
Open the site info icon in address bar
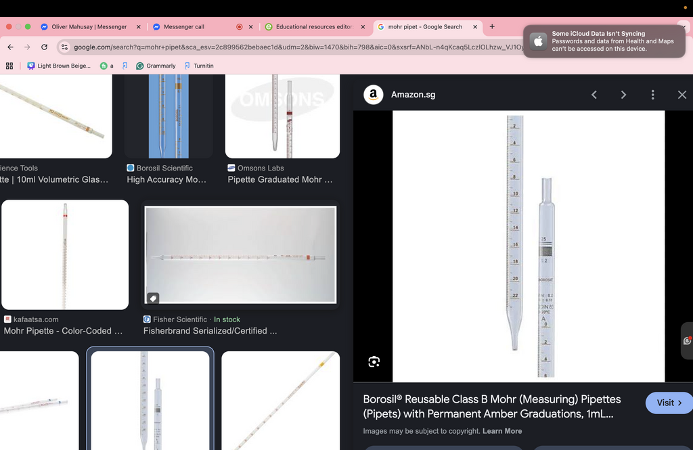(64, 47)
